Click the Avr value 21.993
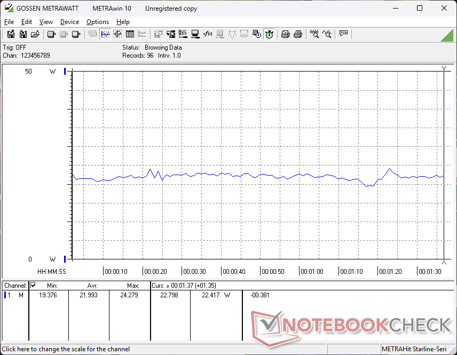457x355 pixels. tap(89, 295)
